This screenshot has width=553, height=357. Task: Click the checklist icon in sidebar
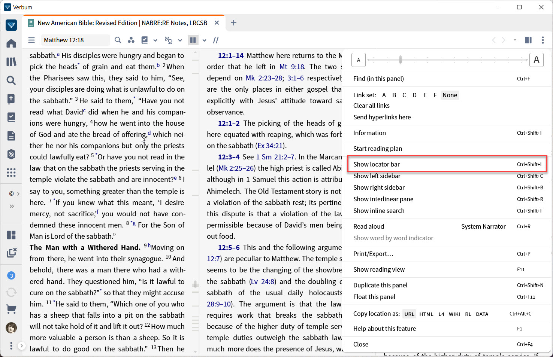click(x=11, y=117)
